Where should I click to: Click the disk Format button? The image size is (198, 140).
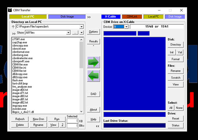point(176,59)
